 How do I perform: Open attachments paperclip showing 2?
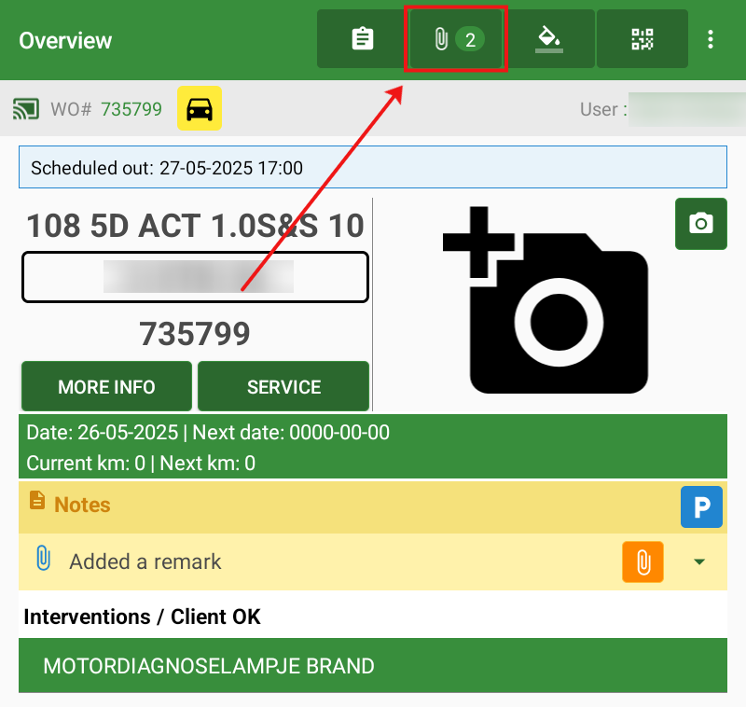[455, 39]
